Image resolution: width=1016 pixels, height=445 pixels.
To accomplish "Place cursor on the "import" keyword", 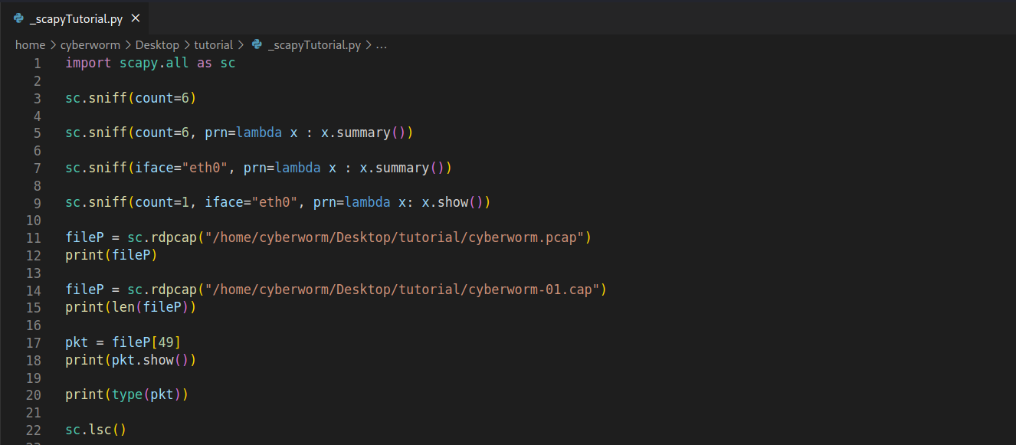I will click(88, 64).
